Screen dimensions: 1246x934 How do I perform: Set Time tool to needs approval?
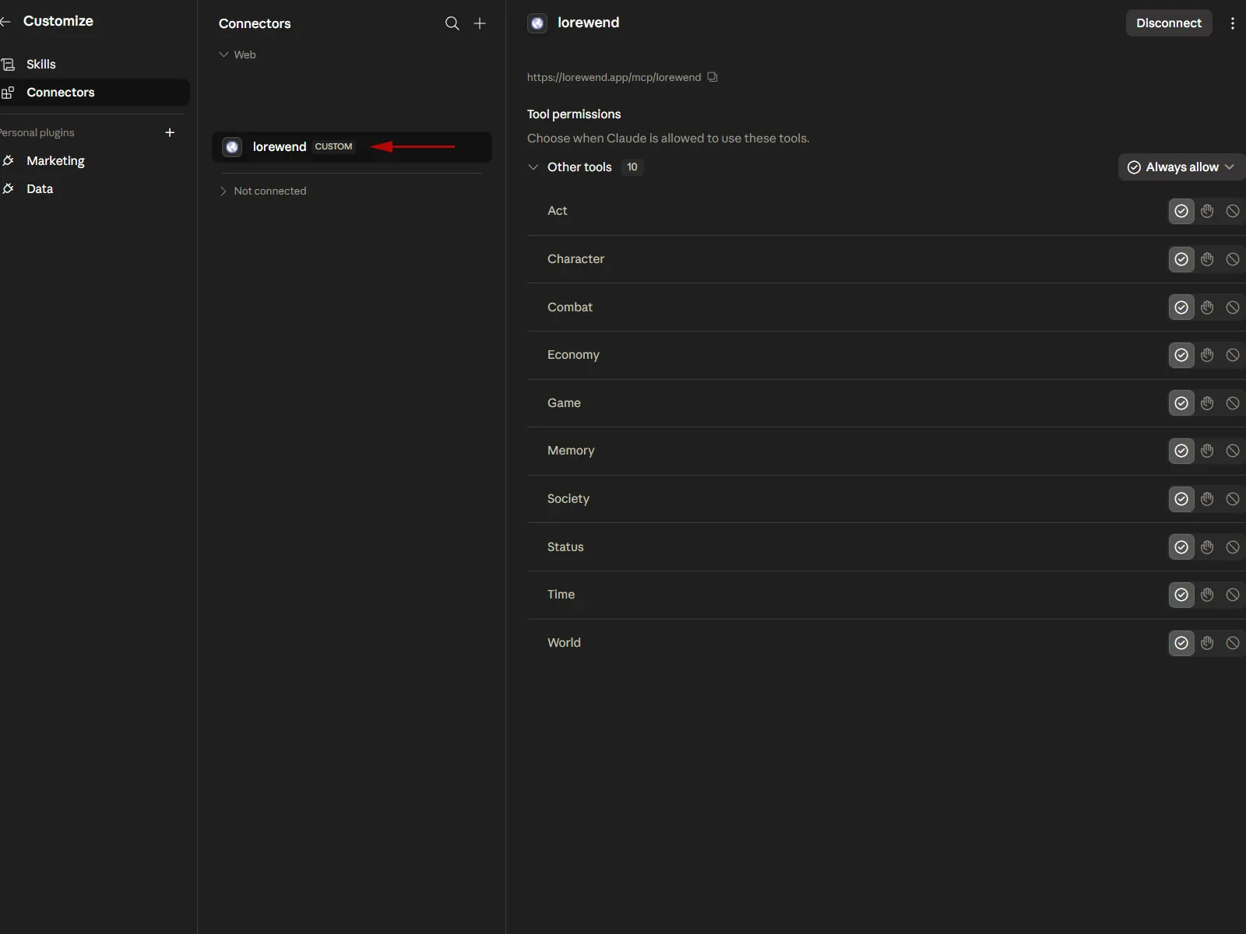pos(1207,595)
